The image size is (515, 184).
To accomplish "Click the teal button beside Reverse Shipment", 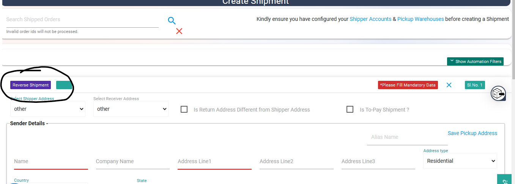I will coord(64,85).
